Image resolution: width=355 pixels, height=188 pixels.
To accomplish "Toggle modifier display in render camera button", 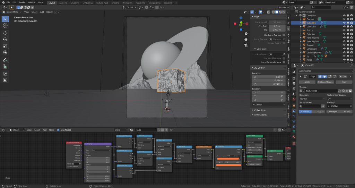I will pos(320,77).
